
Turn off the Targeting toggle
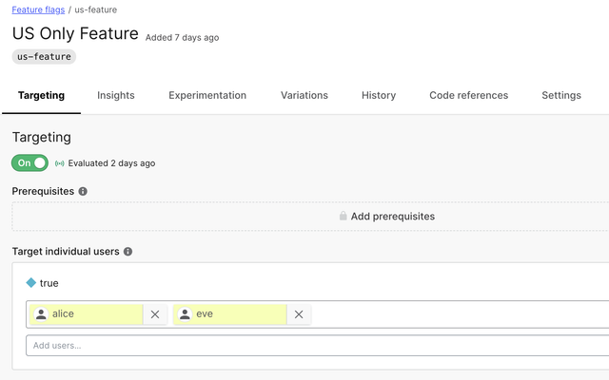click(29, 163)
